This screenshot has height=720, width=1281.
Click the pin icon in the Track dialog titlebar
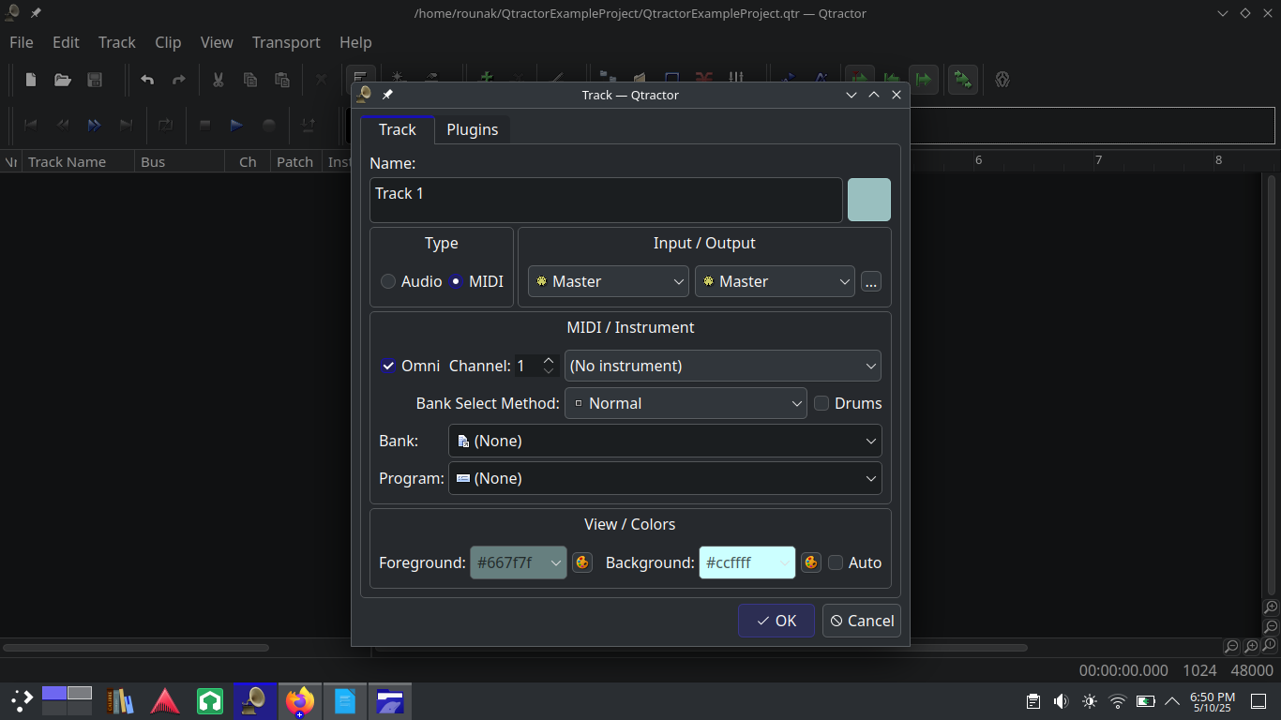click(387, 95)
